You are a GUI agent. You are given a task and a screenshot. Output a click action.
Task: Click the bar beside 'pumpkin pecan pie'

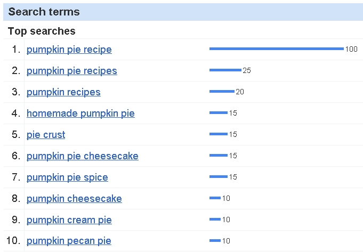point(215,240)
